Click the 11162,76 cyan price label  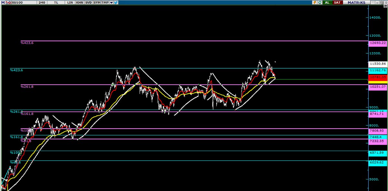[378, 70]
